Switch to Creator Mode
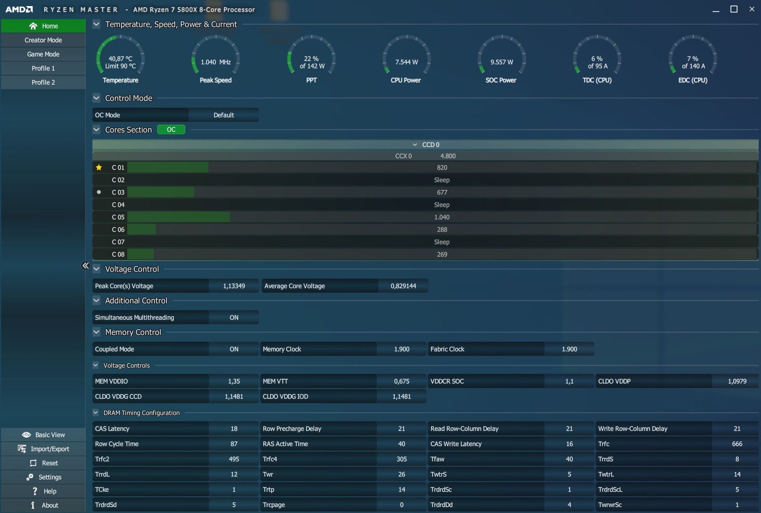This screenshot has width=761, height=513. (x=43, y=40)
